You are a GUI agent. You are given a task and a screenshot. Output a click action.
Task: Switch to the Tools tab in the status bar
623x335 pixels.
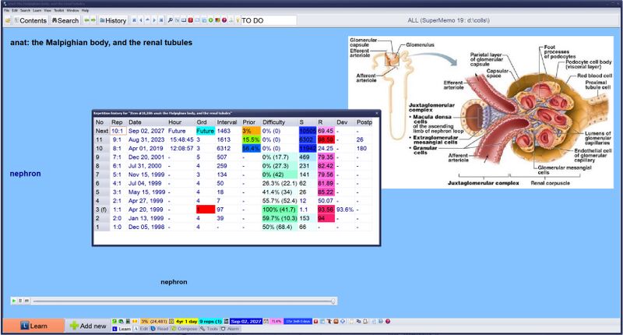[x=209, y=329]
